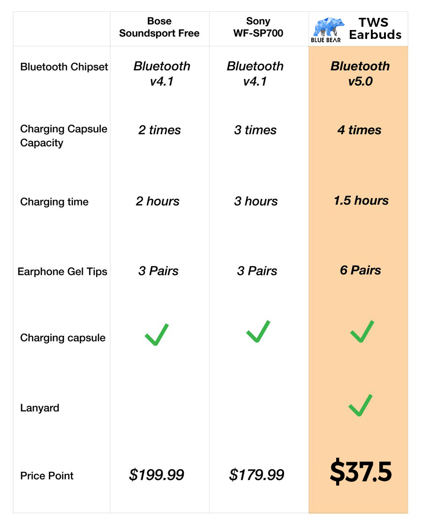Click the Bose charging capsule checkmark
This screenshot has width=422, height=532.
157,334
